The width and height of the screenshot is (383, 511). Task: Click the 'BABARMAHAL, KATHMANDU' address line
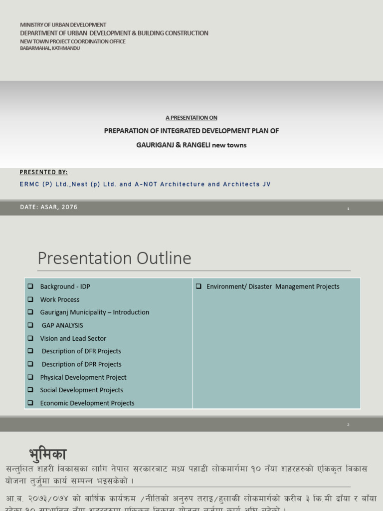[x=50, y=48]
